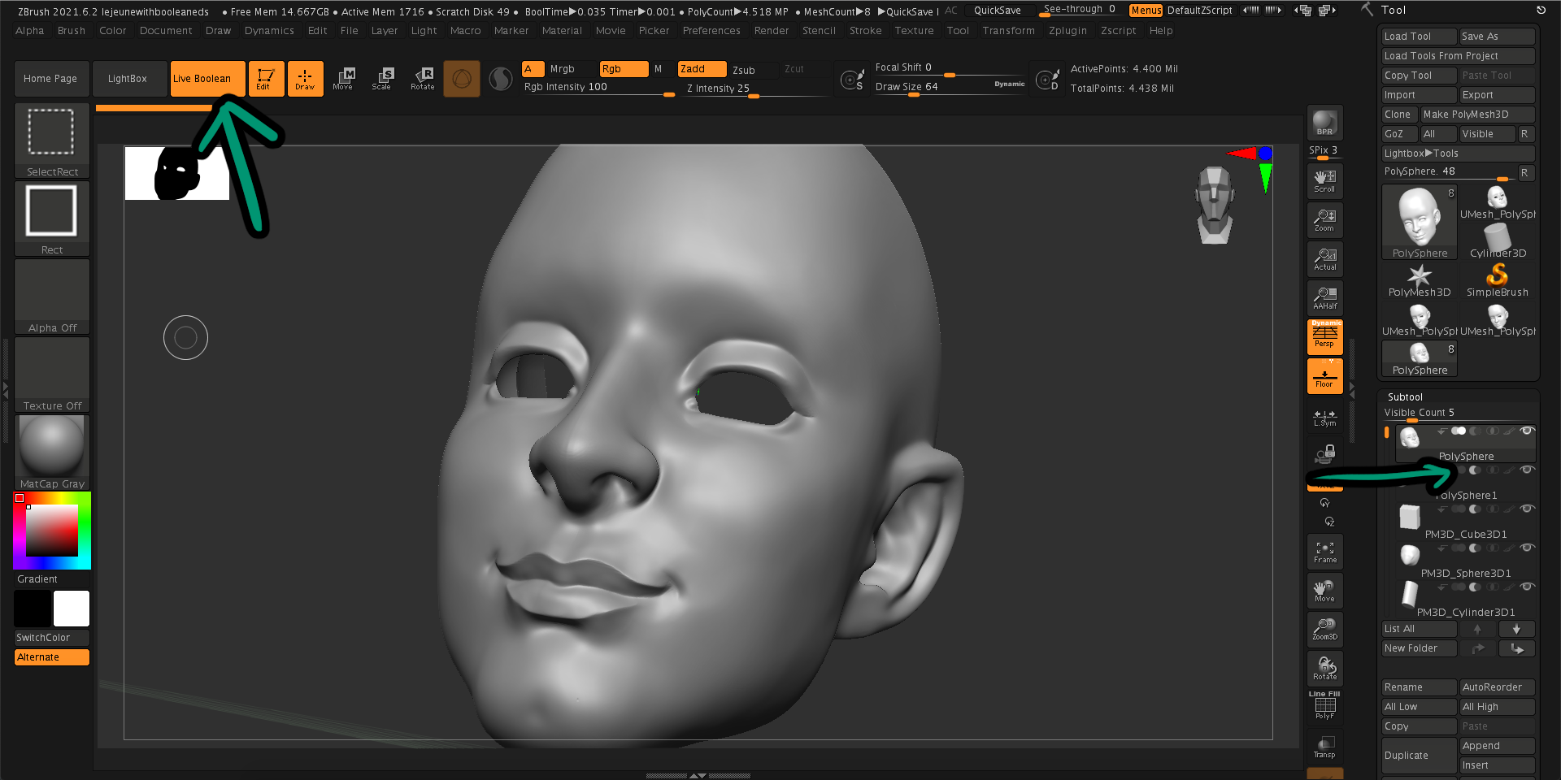Select the PolyMesh3D star tool
This screenshot has width=1561, height=780.
coord(1419,280)
